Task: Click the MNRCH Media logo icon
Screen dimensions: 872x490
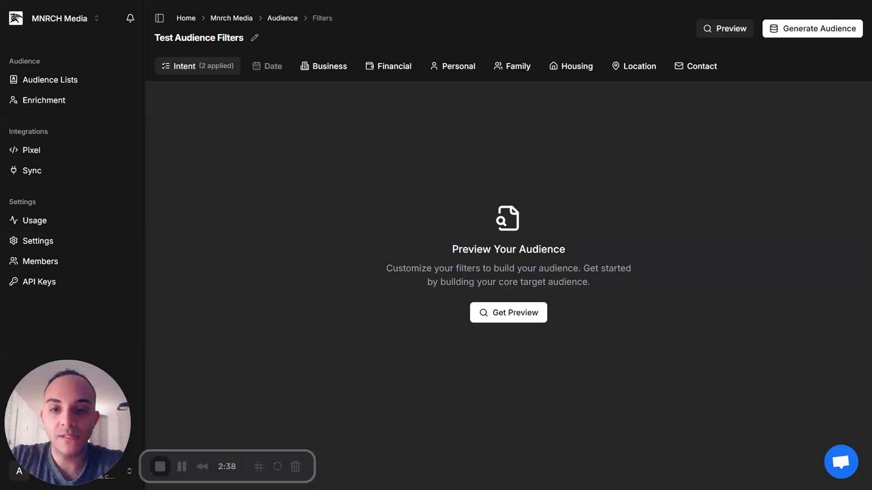Action: pyautogui.click(x=16, y=18)
